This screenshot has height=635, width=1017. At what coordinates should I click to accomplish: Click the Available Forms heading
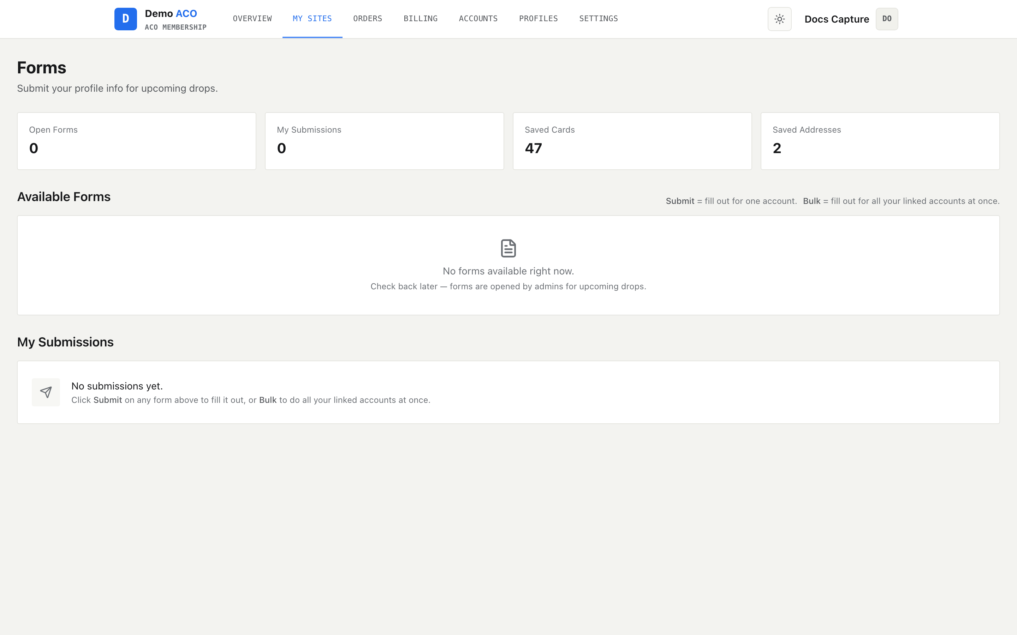(64, 196)
